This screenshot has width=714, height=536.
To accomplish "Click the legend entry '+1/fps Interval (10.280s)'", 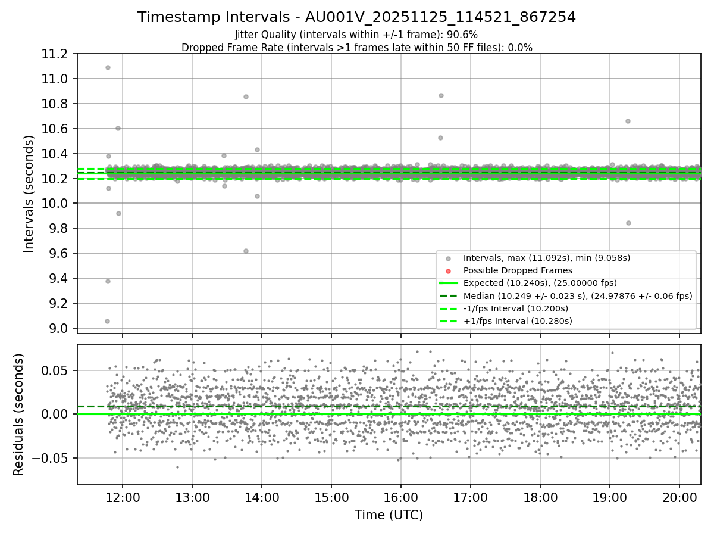I will [518, 321].
